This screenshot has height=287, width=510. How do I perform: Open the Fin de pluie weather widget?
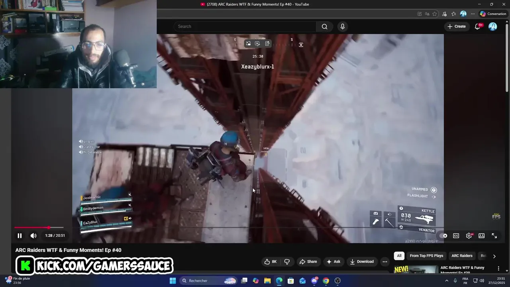(18, 281)
